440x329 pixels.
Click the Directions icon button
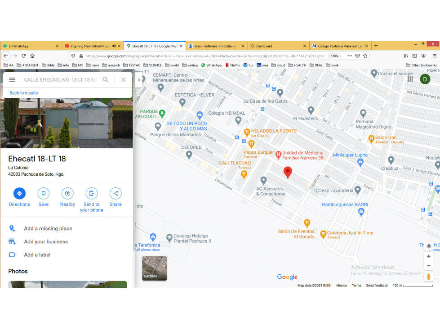pyautogui.click(x=19, y=193)
